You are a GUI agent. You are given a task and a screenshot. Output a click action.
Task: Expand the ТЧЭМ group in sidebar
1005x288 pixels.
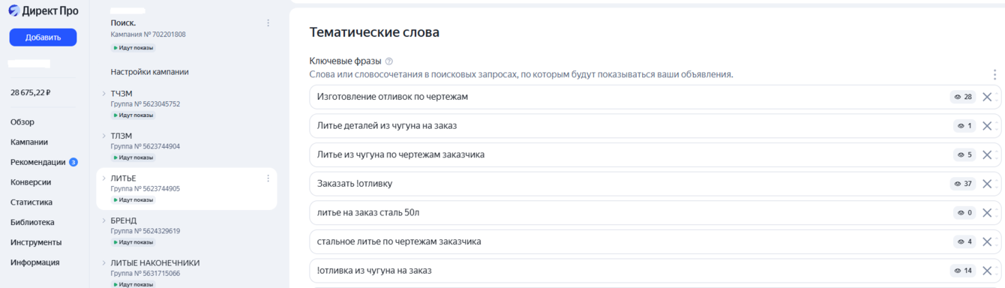[104, 94]
